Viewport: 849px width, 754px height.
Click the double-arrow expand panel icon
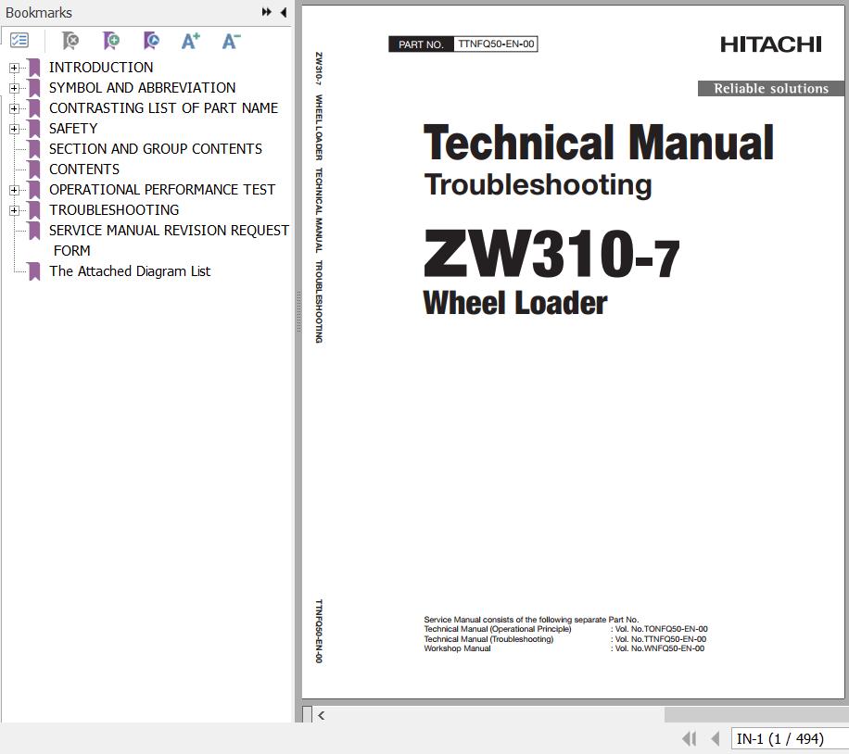click(x=266, y=12)
